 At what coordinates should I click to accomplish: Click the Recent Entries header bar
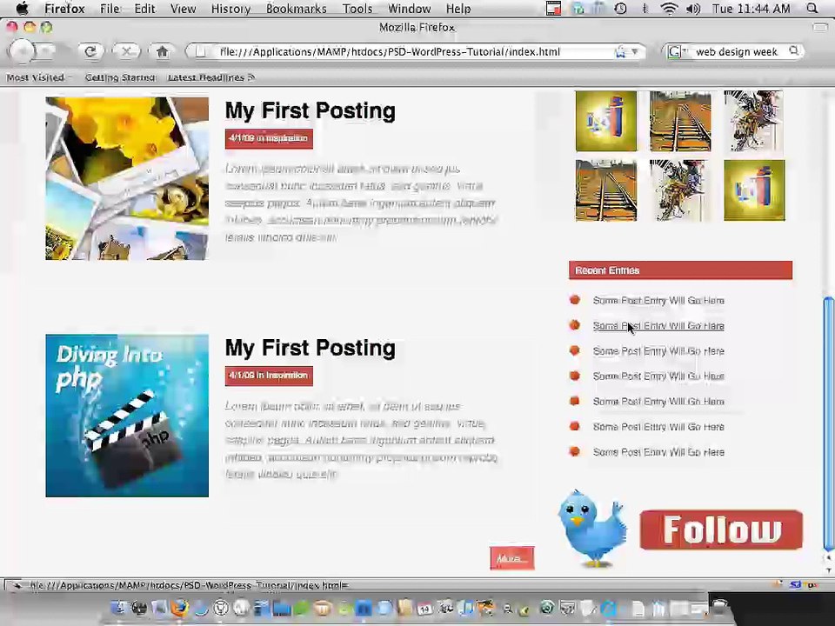[680, 270]
